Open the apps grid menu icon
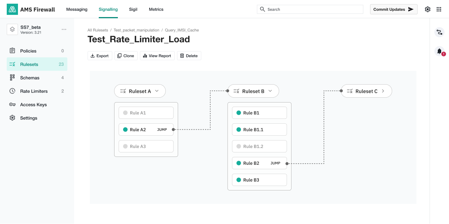Viewport: 449px width, 224px height. pyautogui.click(x=439, y=9)
